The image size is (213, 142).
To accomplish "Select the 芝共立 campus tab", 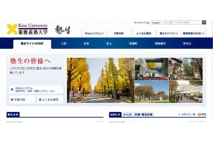I will (187, 44).
